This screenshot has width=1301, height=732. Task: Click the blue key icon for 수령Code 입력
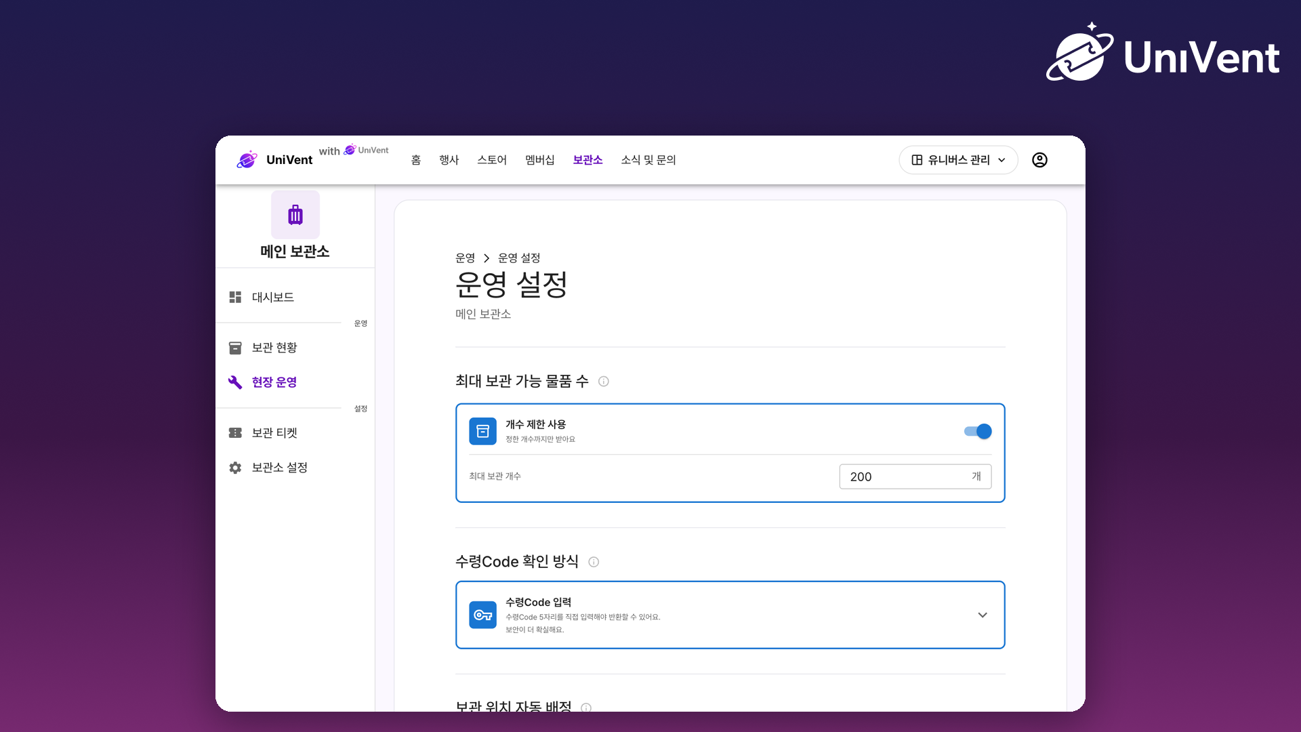483,615
